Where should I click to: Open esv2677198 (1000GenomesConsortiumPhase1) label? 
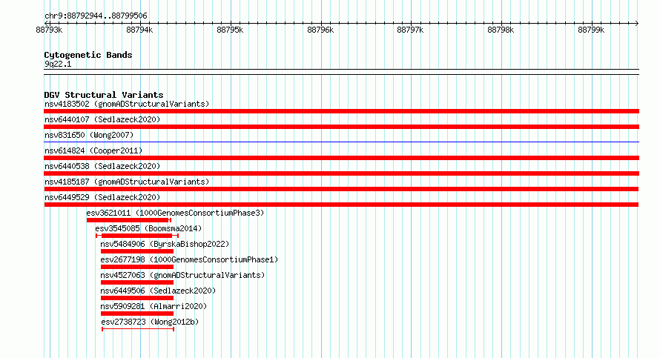point(189,259)
